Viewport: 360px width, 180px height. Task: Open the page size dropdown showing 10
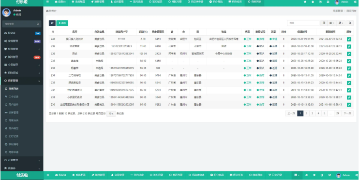[111, 113]
